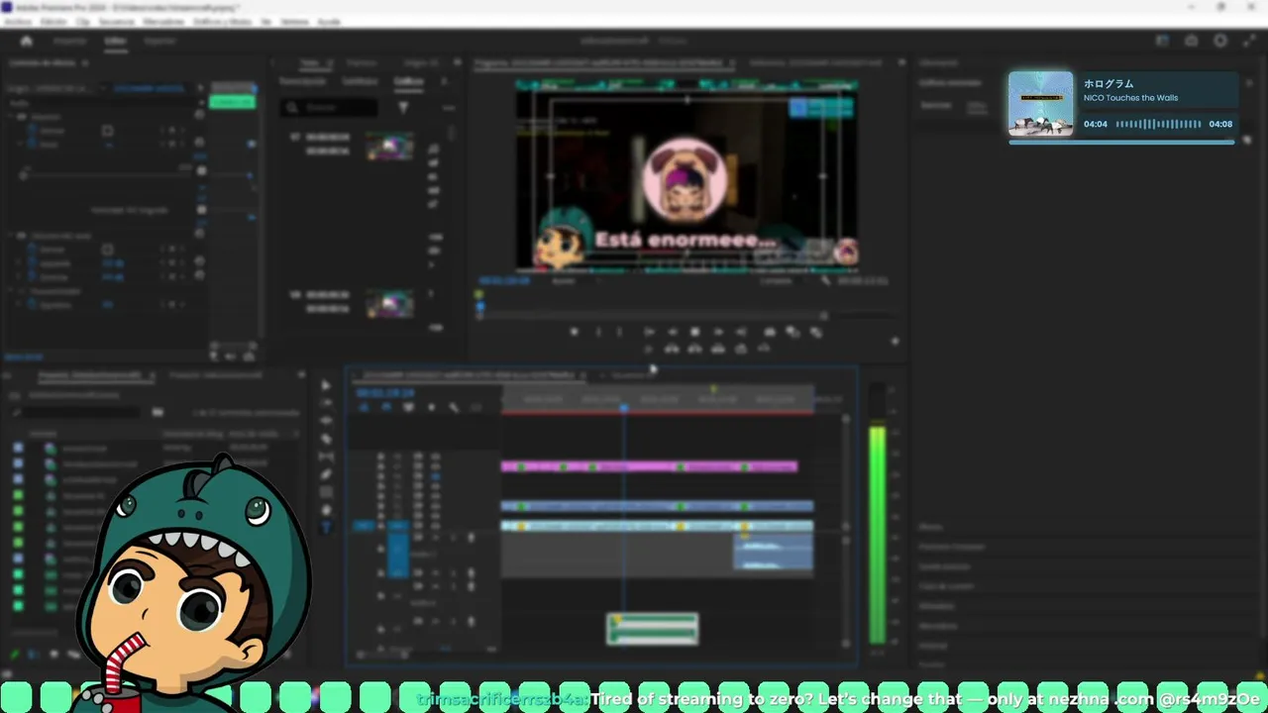The image size is (1268, 713).
Task: Open caption track options in timeline header
Action: pyautogui.click(x=476, y=407)
